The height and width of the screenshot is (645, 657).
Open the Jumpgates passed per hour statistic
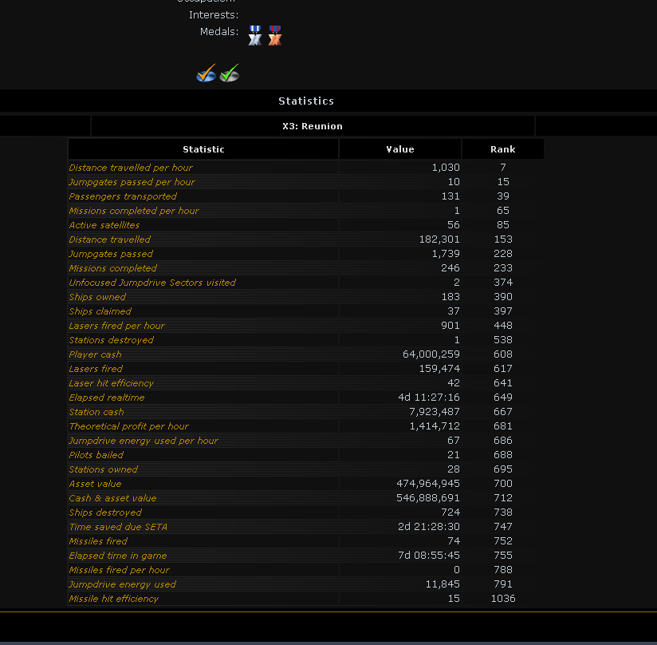pyautogui.click(x=132, y=182)
